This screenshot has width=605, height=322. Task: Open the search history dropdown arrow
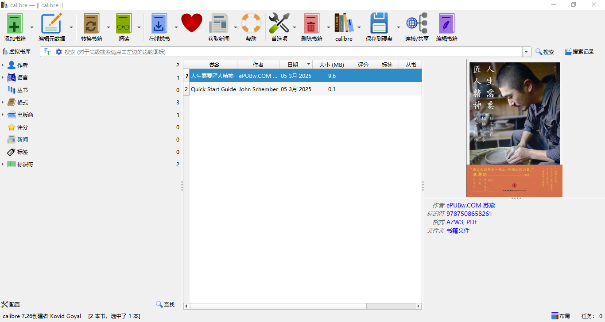pyautogui.click(x=527, y=52)
